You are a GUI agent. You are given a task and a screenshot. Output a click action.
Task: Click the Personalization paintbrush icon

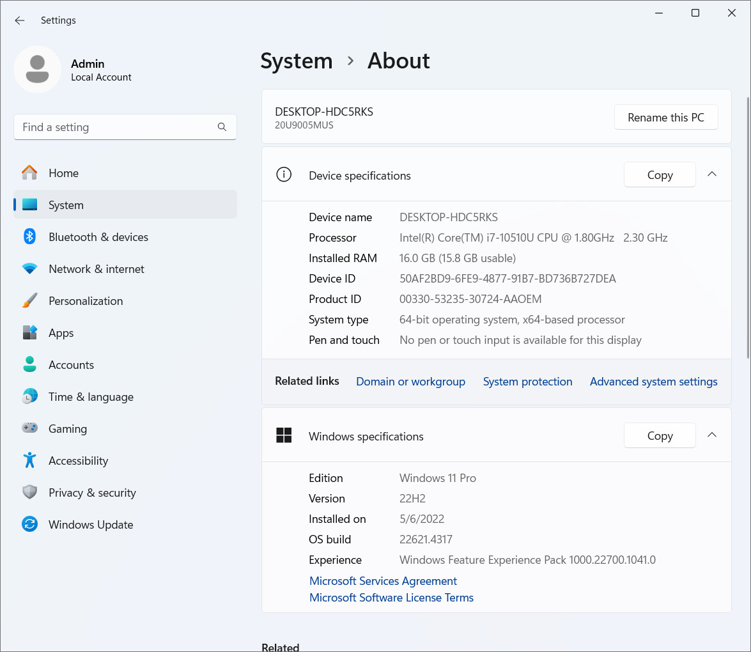pyautogui.click(x=29, y=300)
